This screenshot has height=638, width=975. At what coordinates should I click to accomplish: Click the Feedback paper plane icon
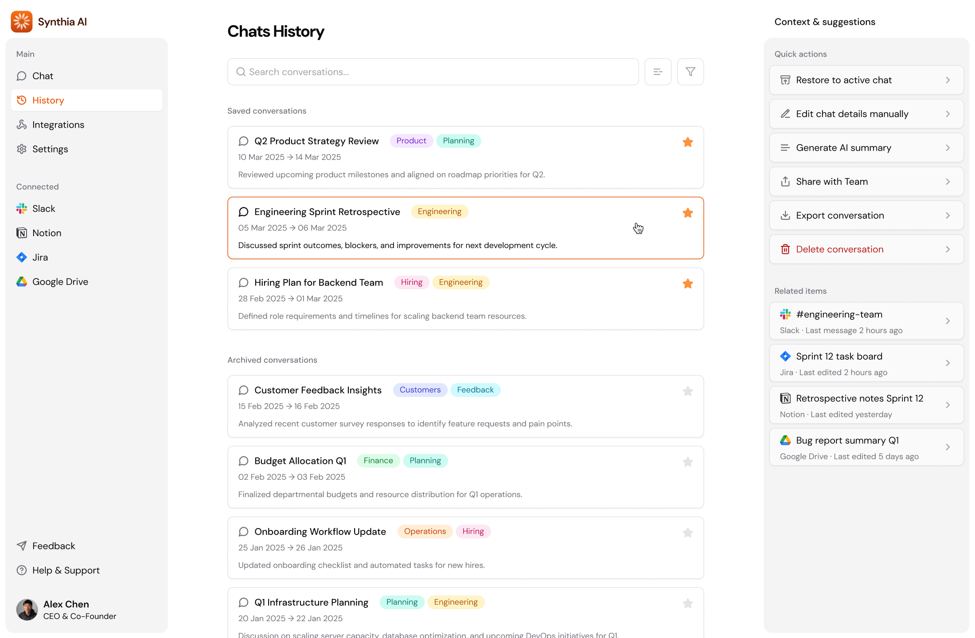pos(22,545)
